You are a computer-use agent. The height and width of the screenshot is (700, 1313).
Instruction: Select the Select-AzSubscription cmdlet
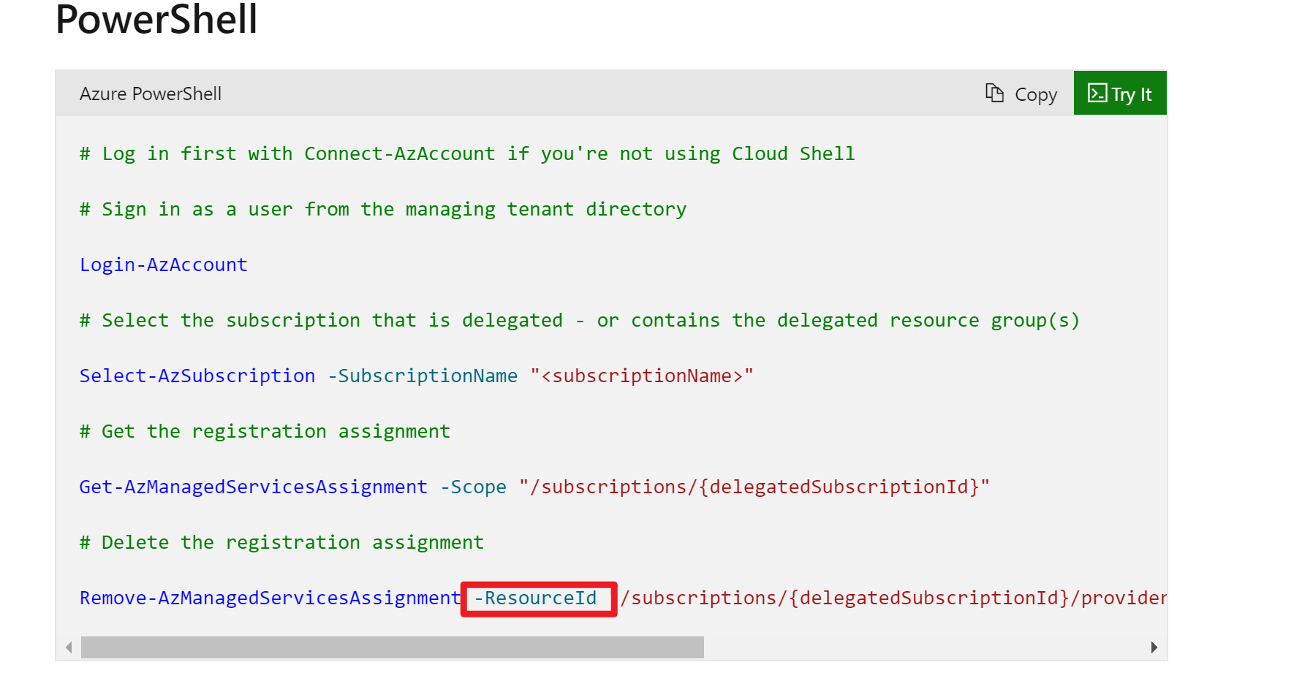(196, 376)
